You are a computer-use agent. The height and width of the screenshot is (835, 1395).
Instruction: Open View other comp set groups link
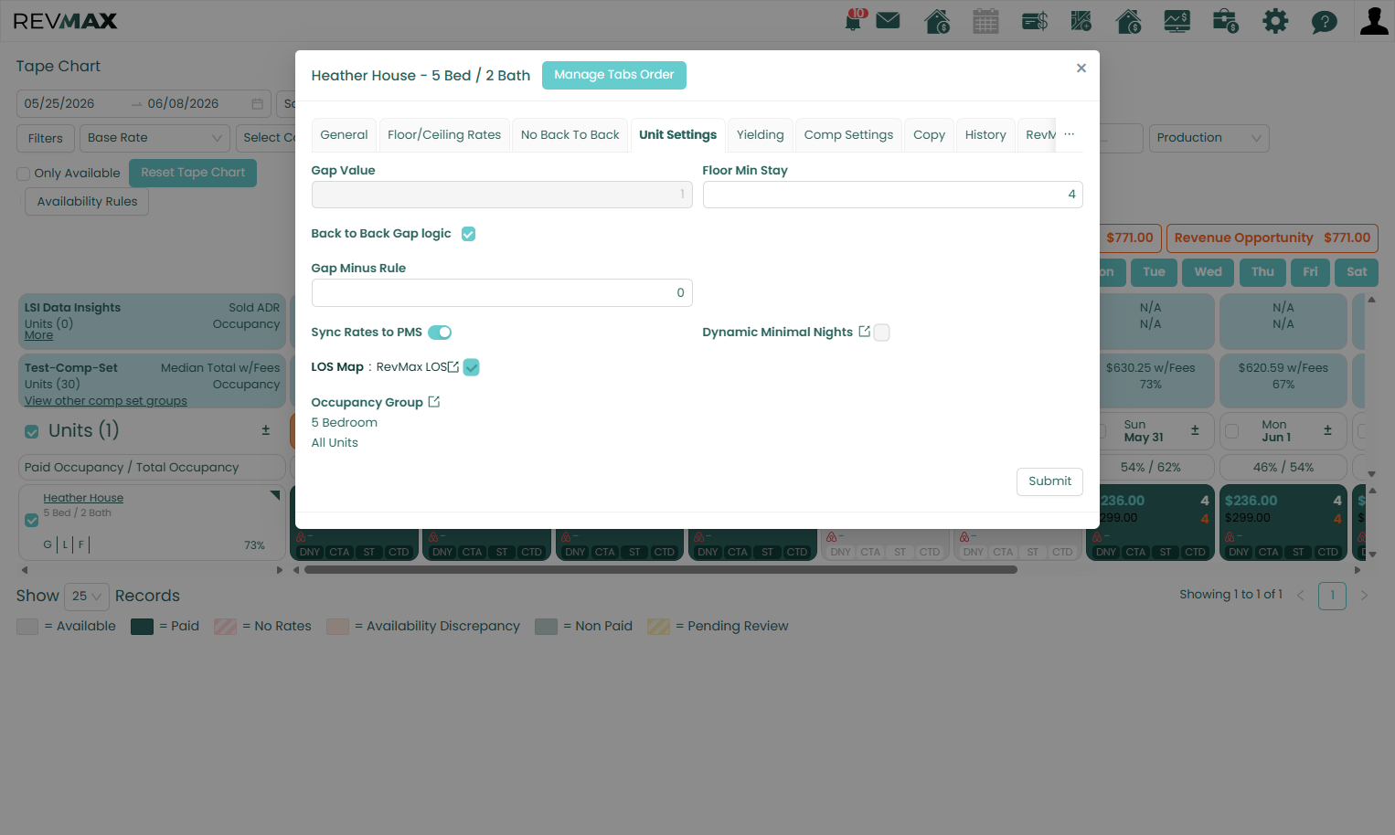(x=106, y=401)
